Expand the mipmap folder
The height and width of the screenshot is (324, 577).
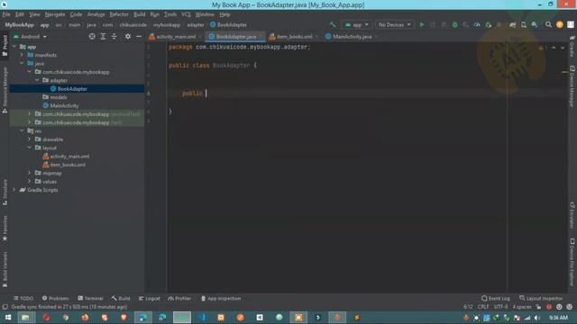coord(30,173)
